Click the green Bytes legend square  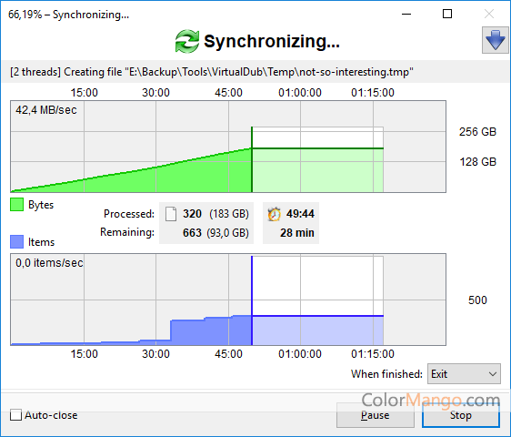pos(16,205)
